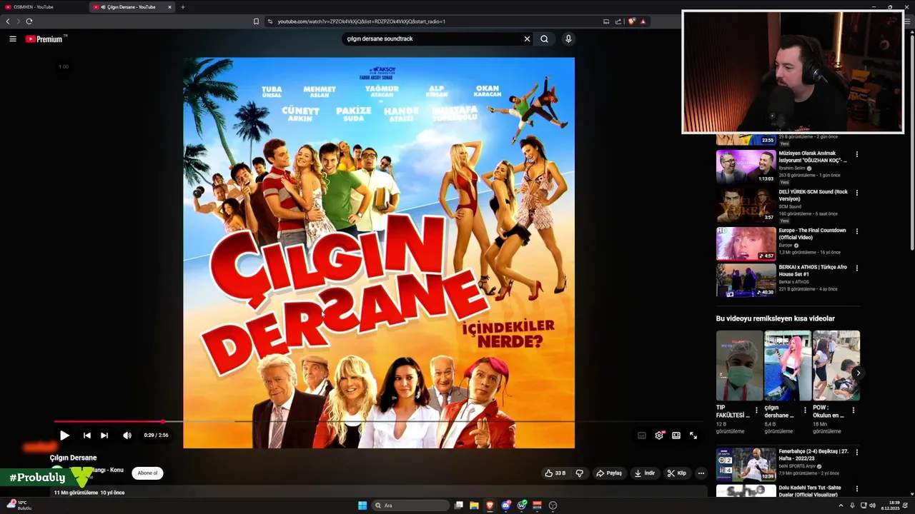Screen dimensions: 915x514
Task: Open DELİ YÜREK-SCM Sound video title
Action: pos(813,195)
